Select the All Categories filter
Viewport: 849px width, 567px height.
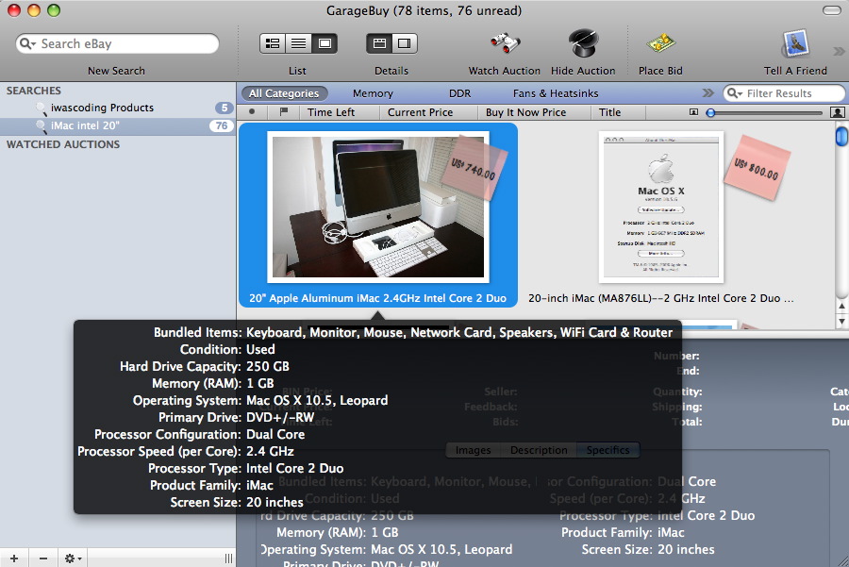coord(284,93)
